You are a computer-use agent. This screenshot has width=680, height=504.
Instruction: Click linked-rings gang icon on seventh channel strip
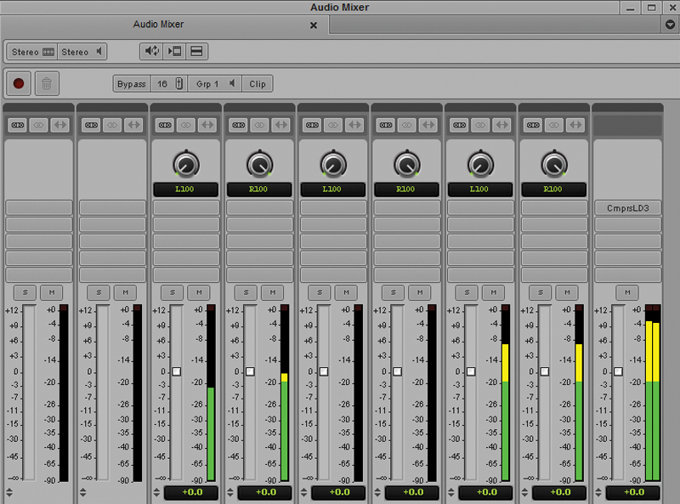[x=480, y=125]
